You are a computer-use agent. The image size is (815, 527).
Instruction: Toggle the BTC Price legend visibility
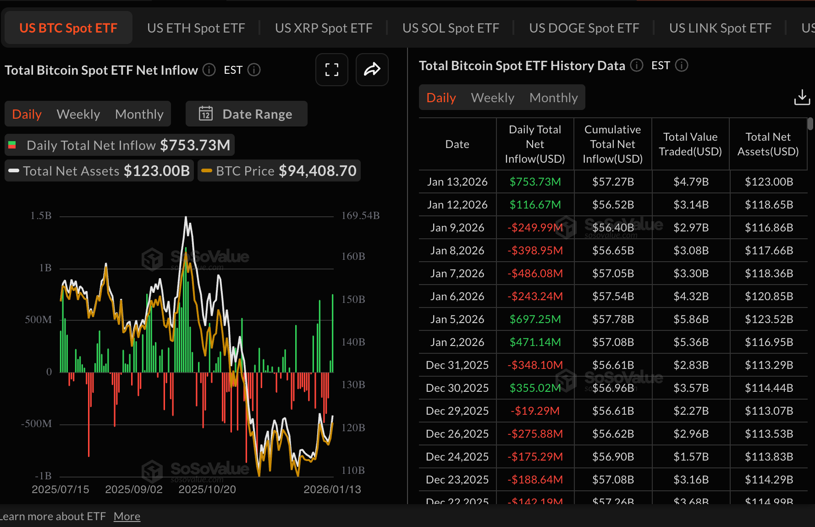(279, 170)
